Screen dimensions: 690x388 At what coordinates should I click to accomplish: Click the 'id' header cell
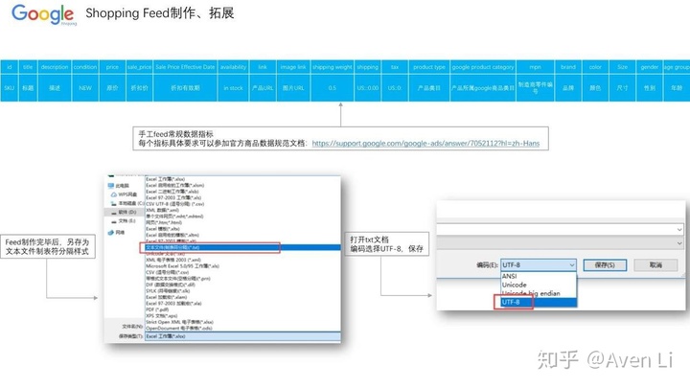(10, 67)
